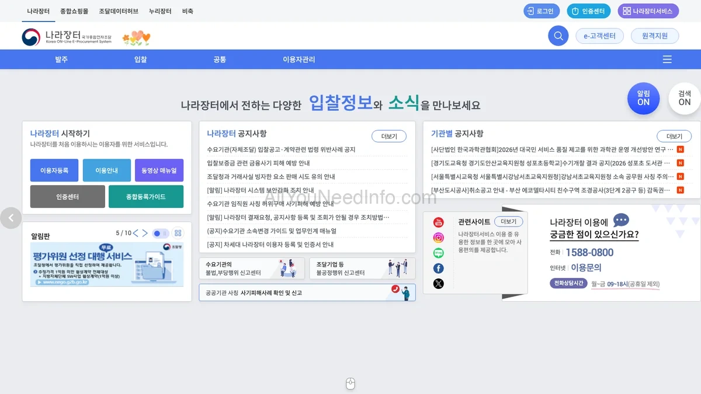Open Facebook related-site icon
Screen dimensions: 701x394
438,269
